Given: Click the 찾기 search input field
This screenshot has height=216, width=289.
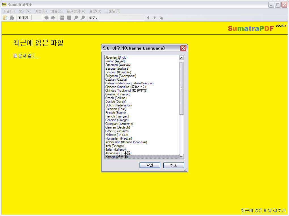Looking at the screenshot, I should [x=121, y=18].
